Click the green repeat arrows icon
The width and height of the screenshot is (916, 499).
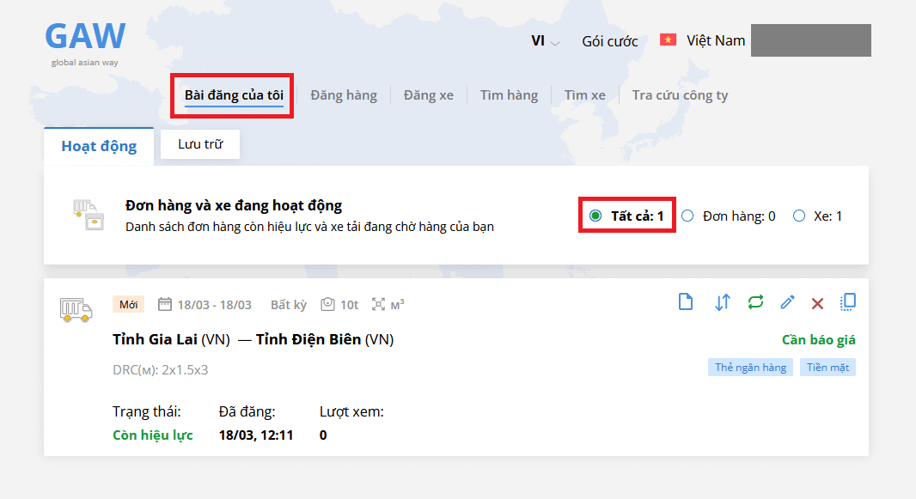[x=755, y=302]
